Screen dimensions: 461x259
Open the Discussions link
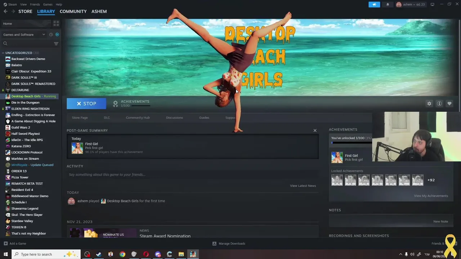174,118
